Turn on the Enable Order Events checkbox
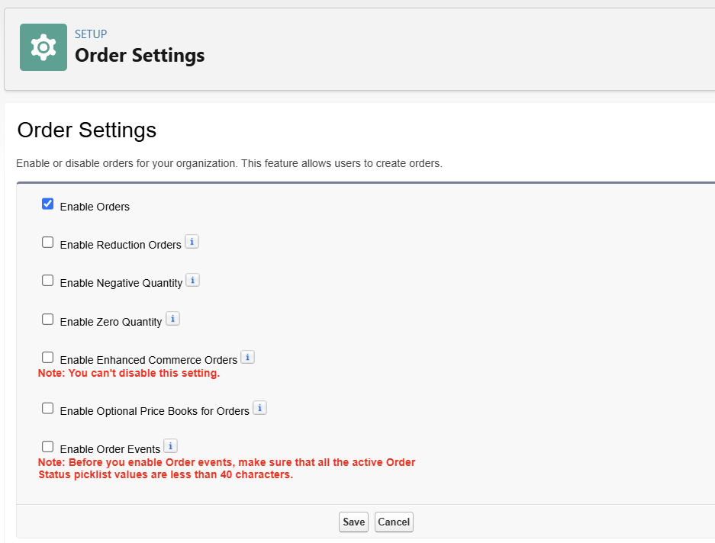 coord(47,447)
